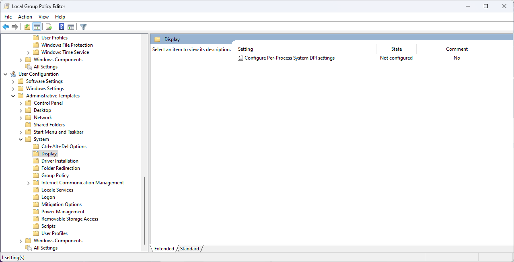Toggle the Show/Hide Action Pane icon
The width and height of the screenshot is (514, 262).
pyautogui.click(x=71, y=27)
